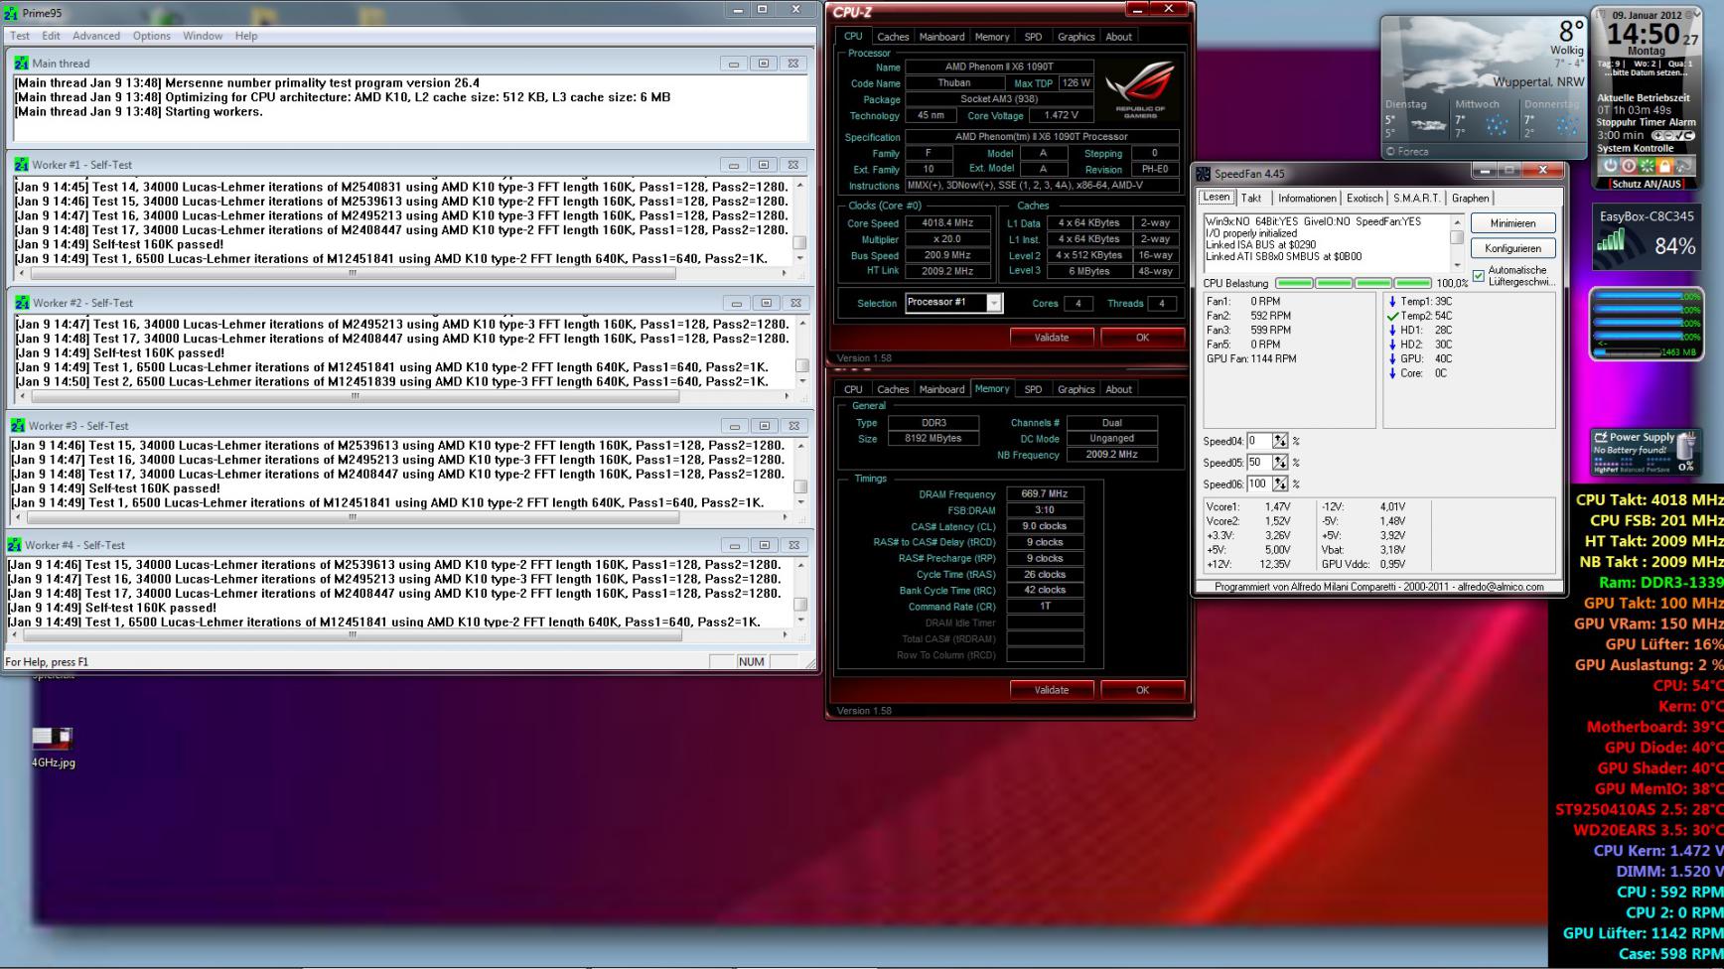Click the Republic of Gamers logo in CPU-Z

[x=1139, y=90]
